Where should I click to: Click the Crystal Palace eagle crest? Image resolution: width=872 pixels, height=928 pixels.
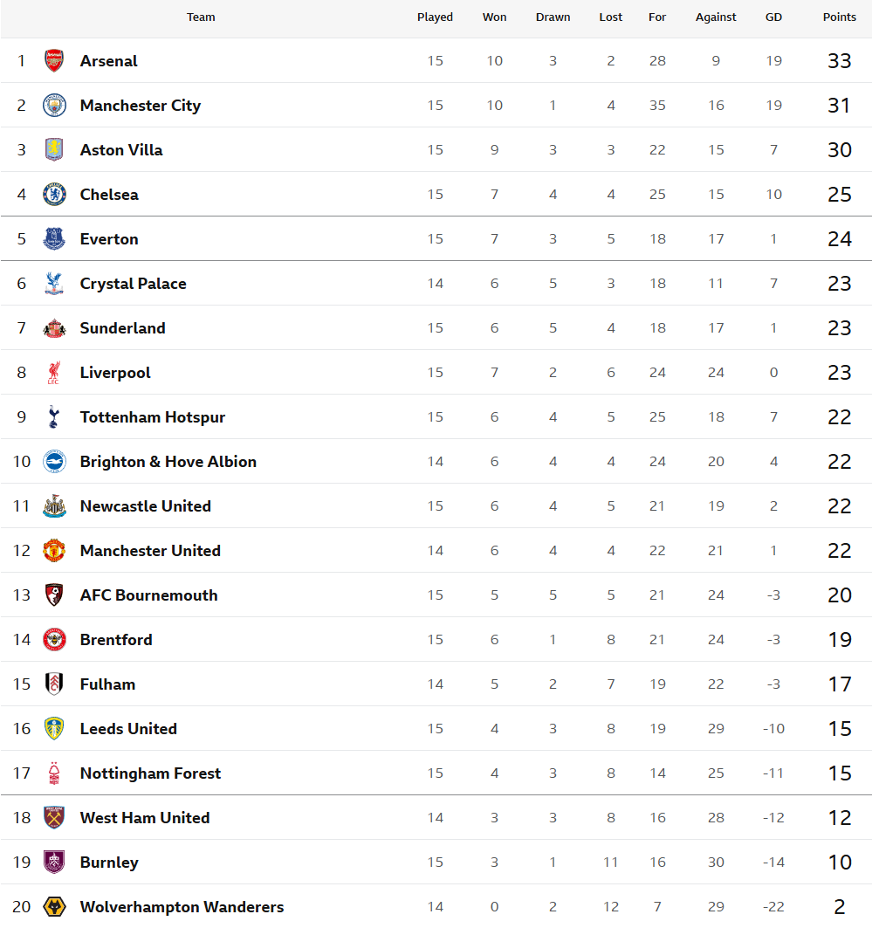(x=54, y=284)
